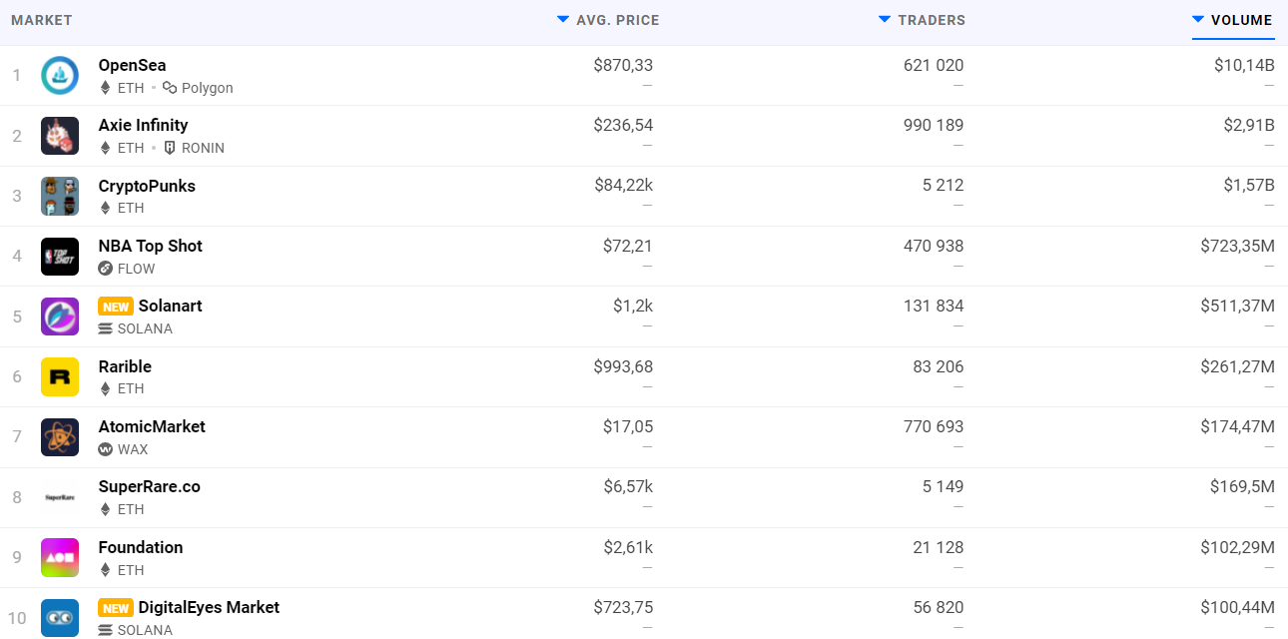Click the SuperRare.co logo thumbnail
The image size is (1288, 639).
[x=60, y=497]
